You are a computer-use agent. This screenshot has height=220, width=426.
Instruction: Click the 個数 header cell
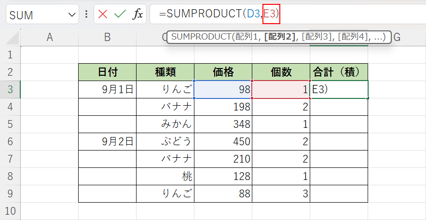[281, 72]
